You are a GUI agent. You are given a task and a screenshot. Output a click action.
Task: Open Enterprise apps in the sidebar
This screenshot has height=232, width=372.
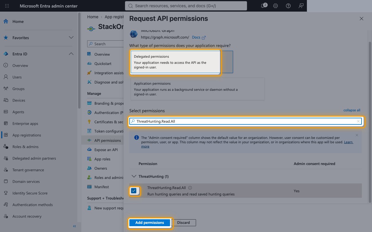coord(25,124)
